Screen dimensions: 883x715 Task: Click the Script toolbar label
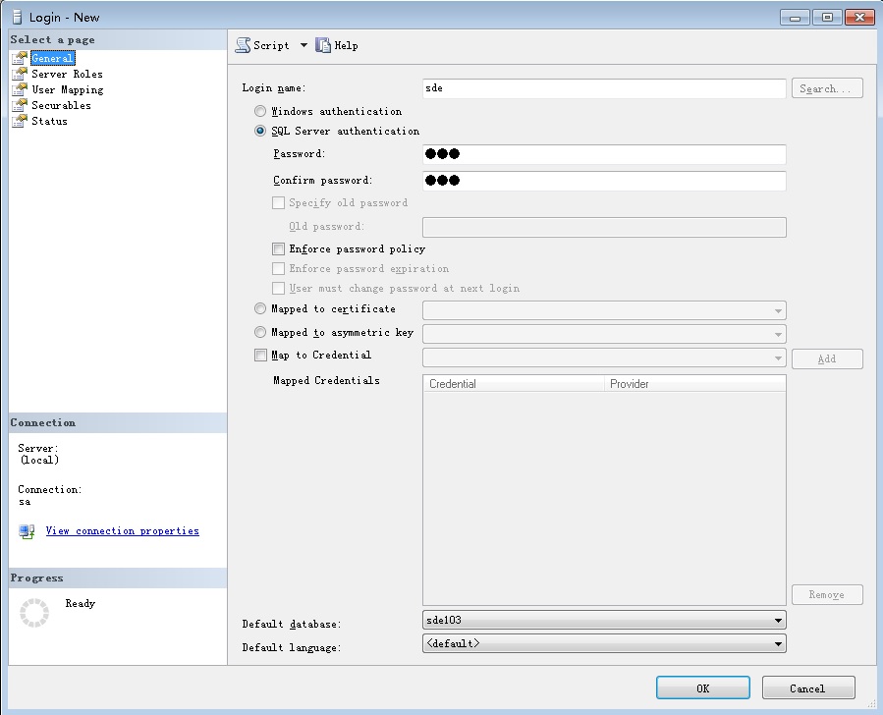pyautogui.click(x=271, y=45)
